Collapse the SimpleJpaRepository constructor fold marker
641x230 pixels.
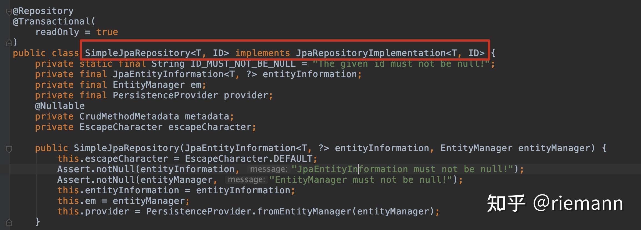[9, 149]
